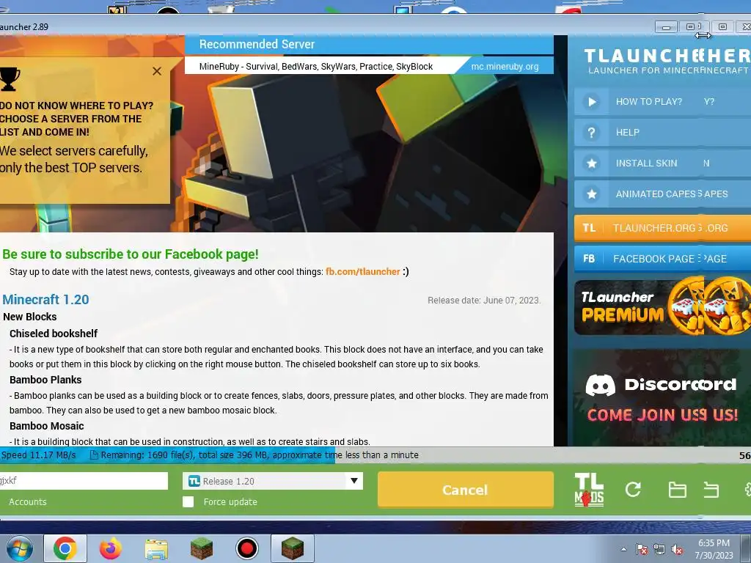The image size is (751, 563).
Task: Click the Discord logo icon
Action: 601,385
